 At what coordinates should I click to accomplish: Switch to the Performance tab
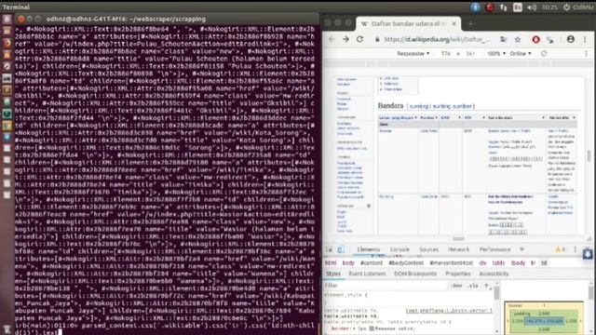(494, 249)
